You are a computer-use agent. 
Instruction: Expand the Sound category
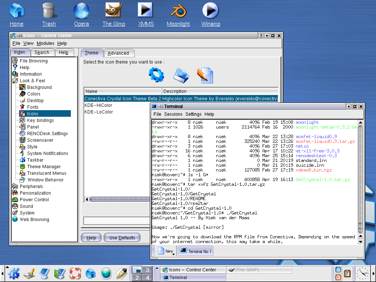click(26, 206)
